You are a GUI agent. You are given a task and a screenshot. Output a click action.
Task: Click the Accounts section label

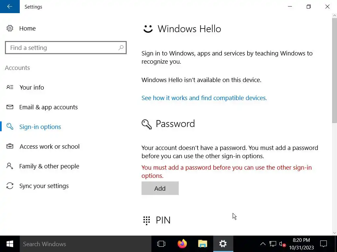17,68
